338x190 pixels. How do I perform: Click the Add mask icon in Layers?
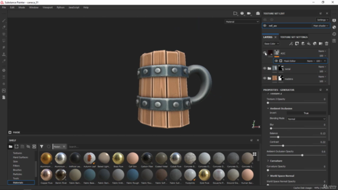click(297, 44)
